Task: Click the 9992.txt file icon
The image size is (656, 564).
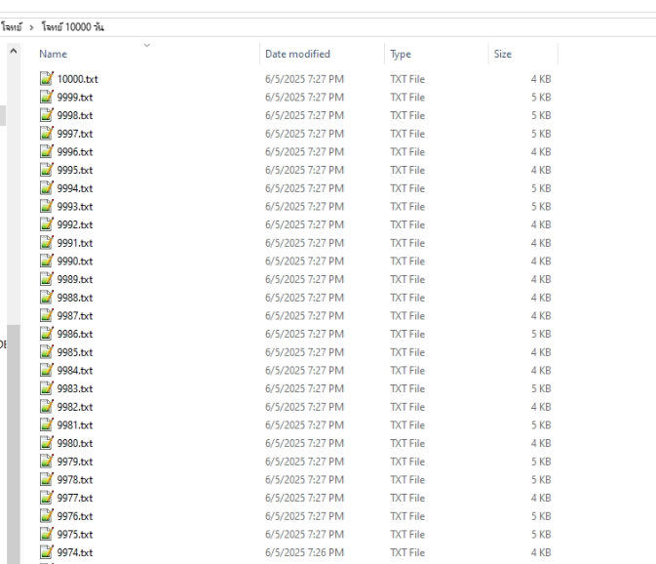Action: point(47,224)
